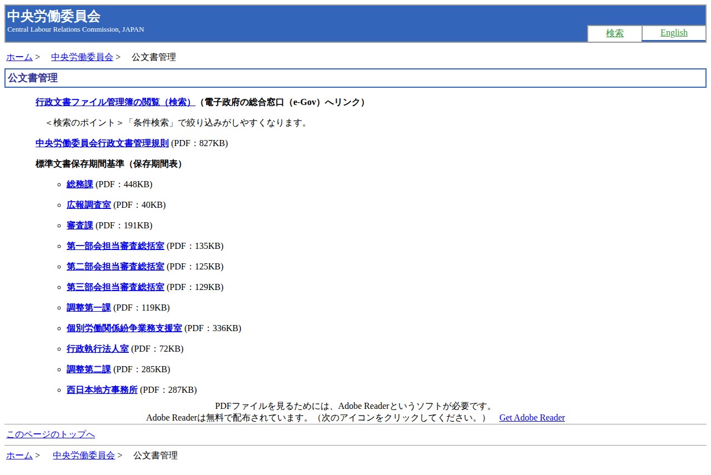Open the ホーム breadcrumb link at top
The width and height of the screenshot is (711, 475).
pyautogui.click(x=18, y=57)
